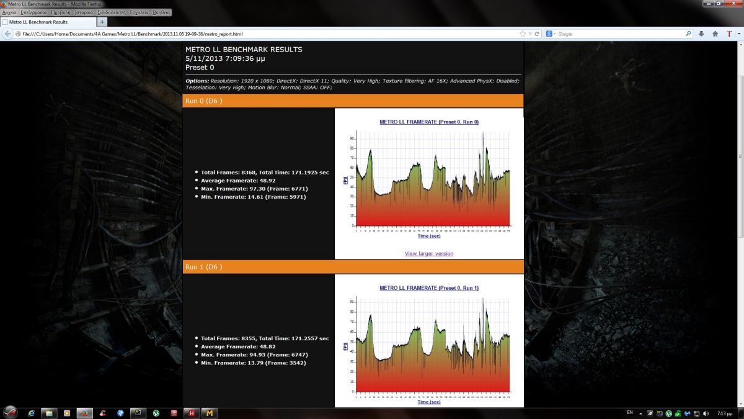This screenshot has width=744, height=419.
Task: Open the uTorrent taskbar icon
Action: pyautogui.click(x=156, y=412)
